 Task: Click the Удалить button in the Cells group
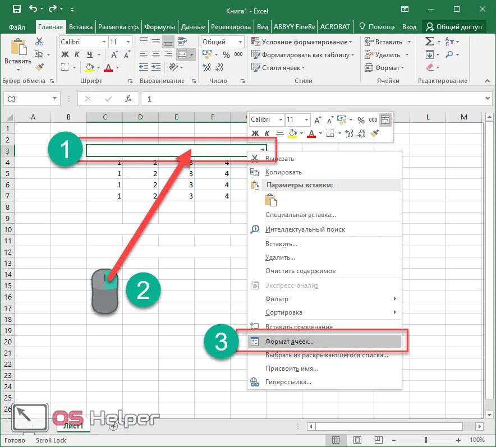(383, 55)
